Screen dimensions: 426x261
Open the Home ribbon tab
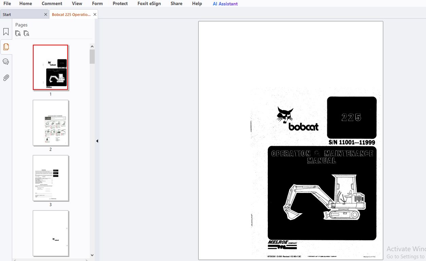point(26,3)
